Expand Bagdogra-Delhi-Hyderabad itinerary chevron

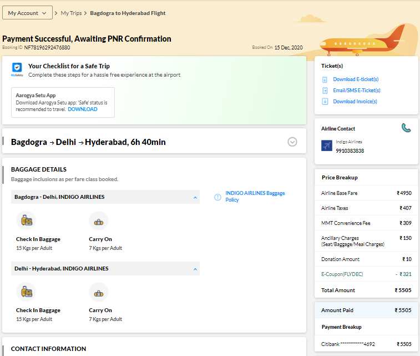292,142
